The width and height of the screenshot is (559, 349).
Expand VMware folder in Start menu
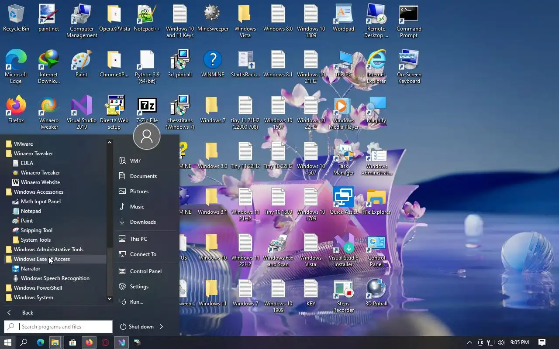coord(54,144)
